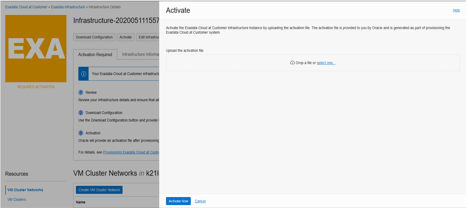The height and width of the screenshot is (208, 469).
Task: Click Create VM Cluster Network button
Action: (99, 190)
